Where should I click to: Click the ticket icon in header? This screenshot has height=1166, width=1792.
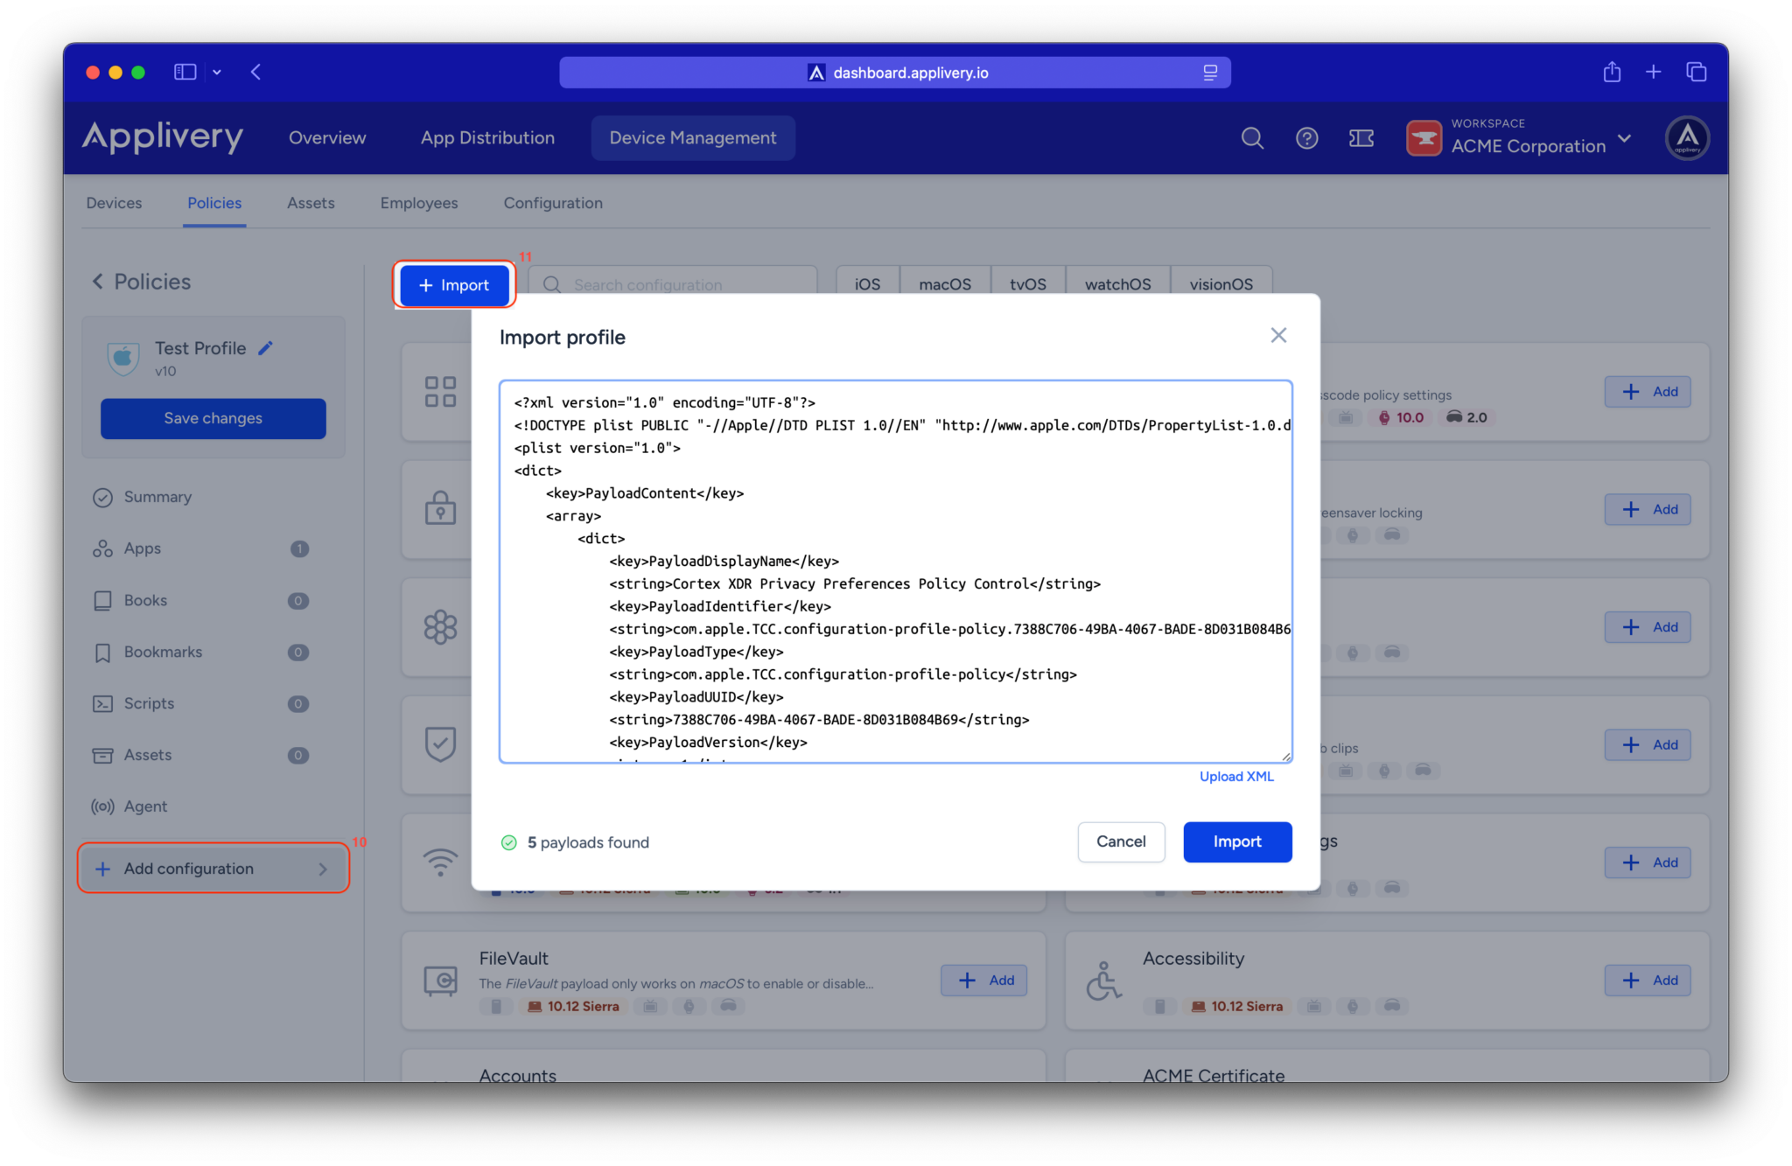[1361, 138]
